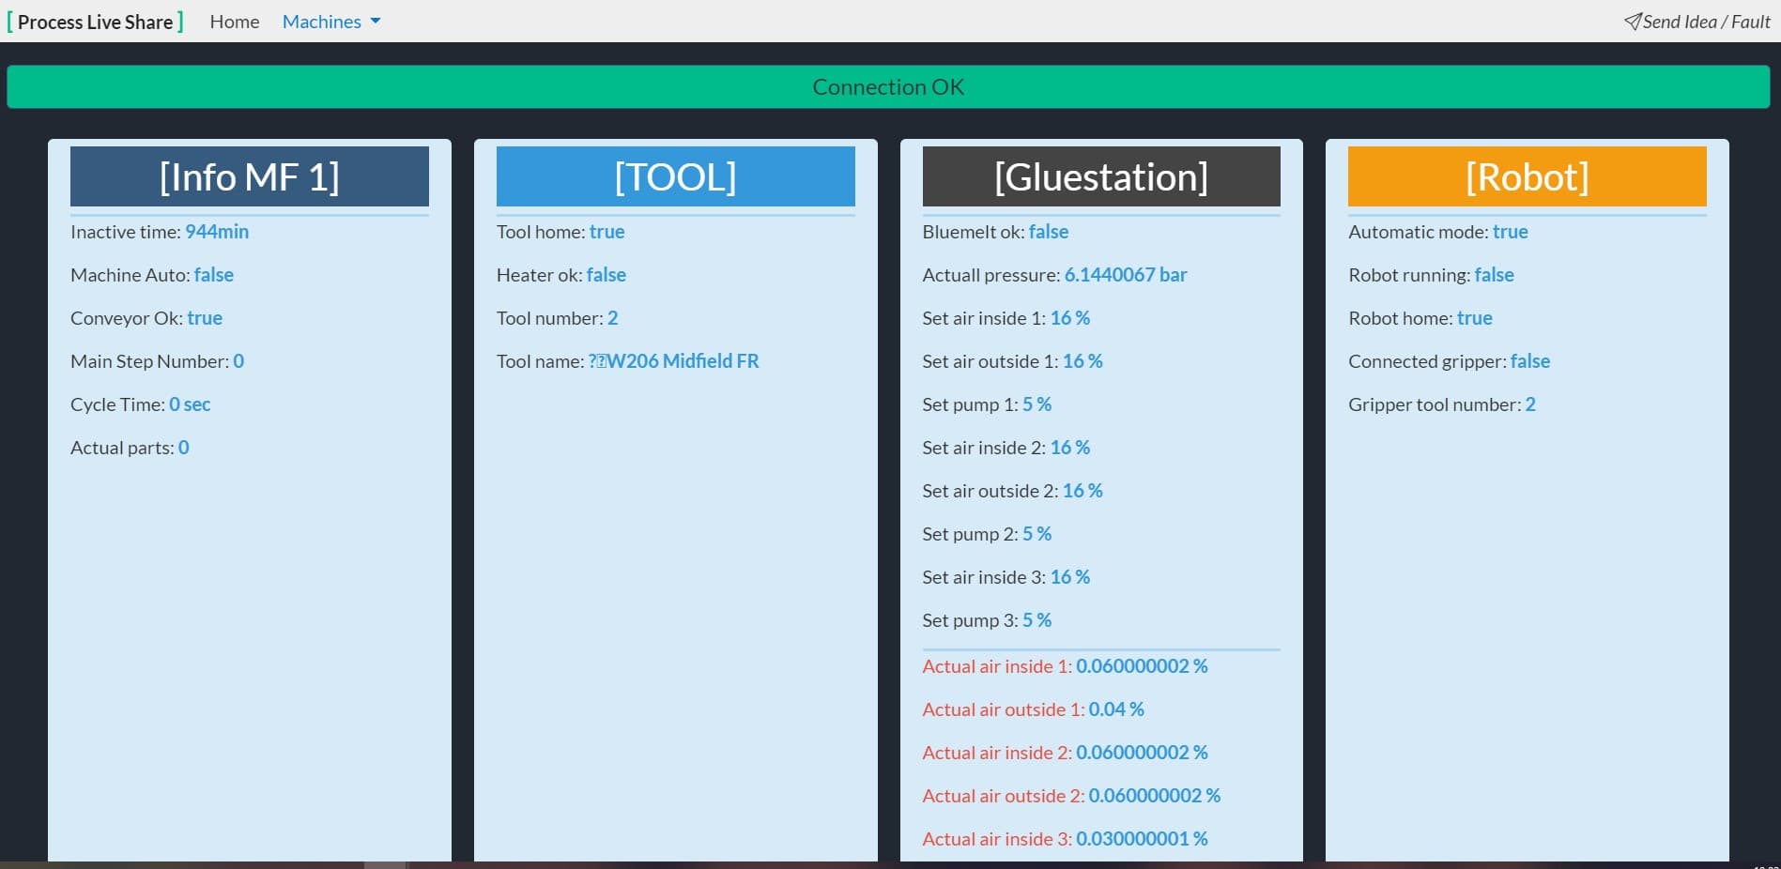Click the Bluemelt ok false status
The image size is (1781, 869).
(x=1049, y=232)
